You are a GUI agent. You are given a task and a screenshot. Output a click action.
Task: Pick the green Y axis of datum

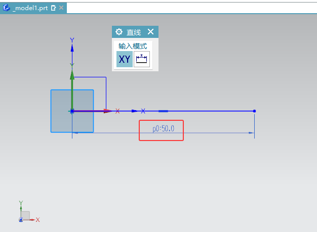pos(72,91)
